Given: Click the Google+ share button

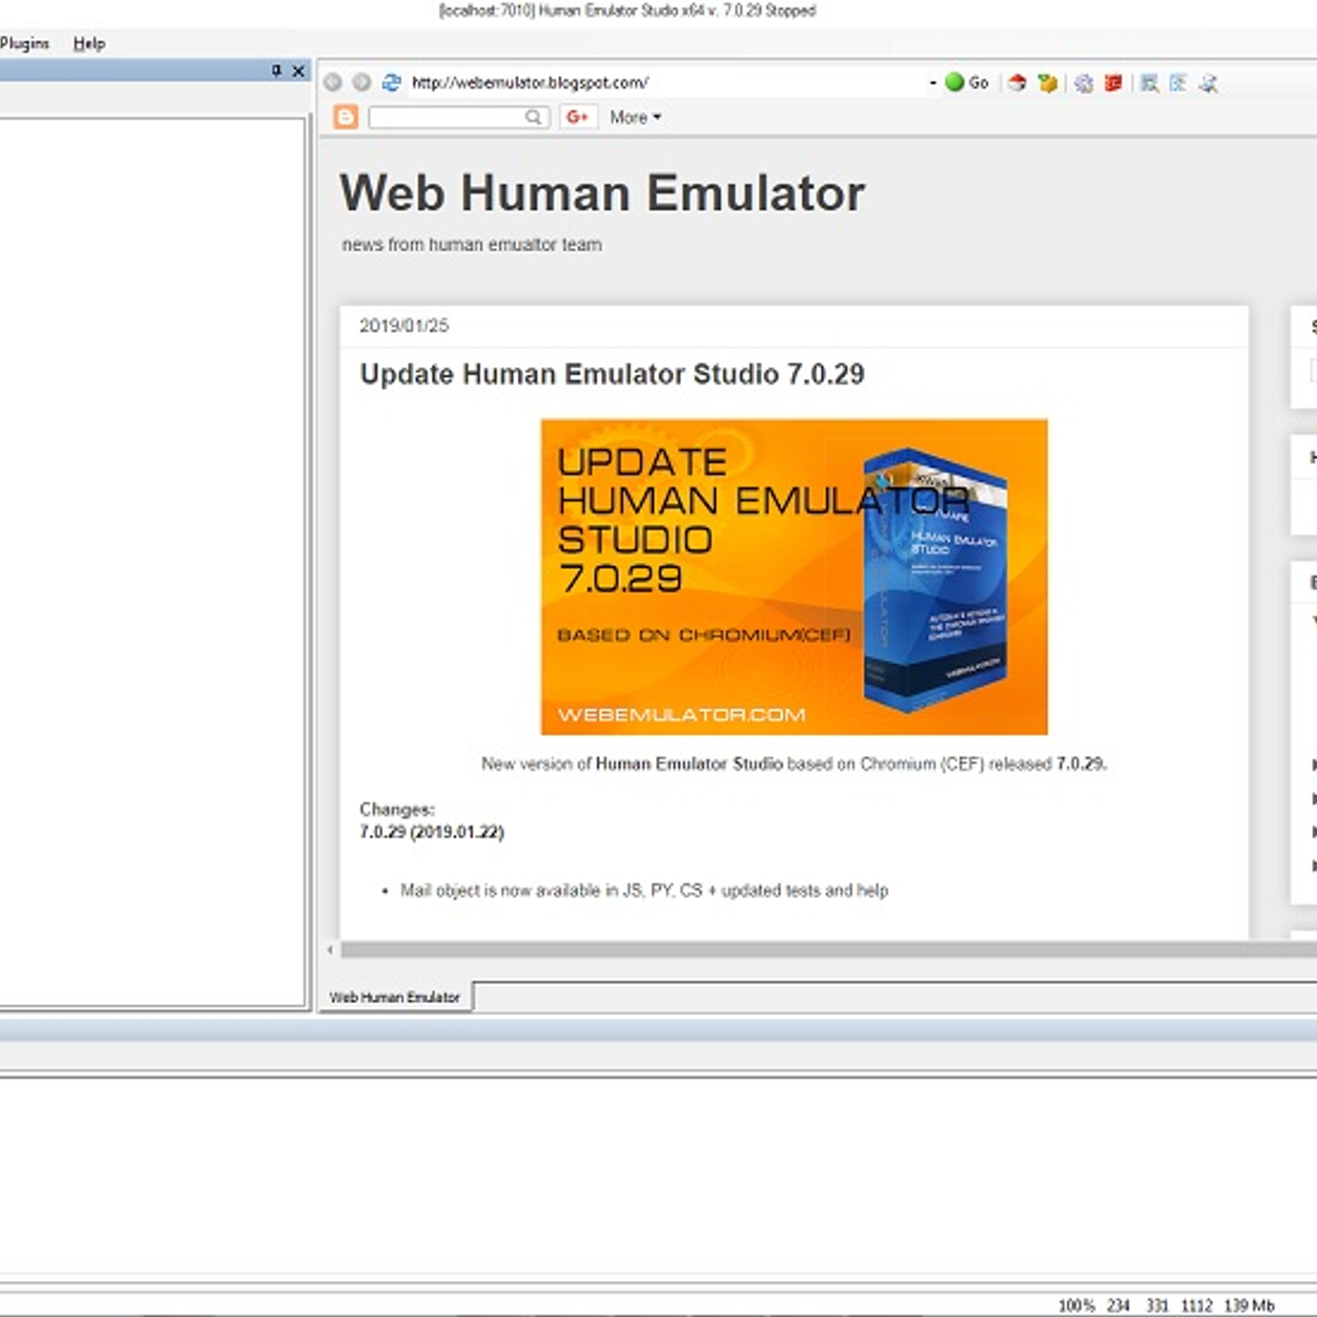Looking at the screenshot, I should coord(578,117).
